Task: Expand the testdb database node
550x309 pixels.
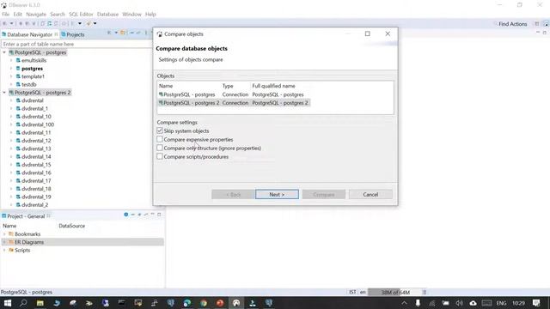Action: point(11,84)
